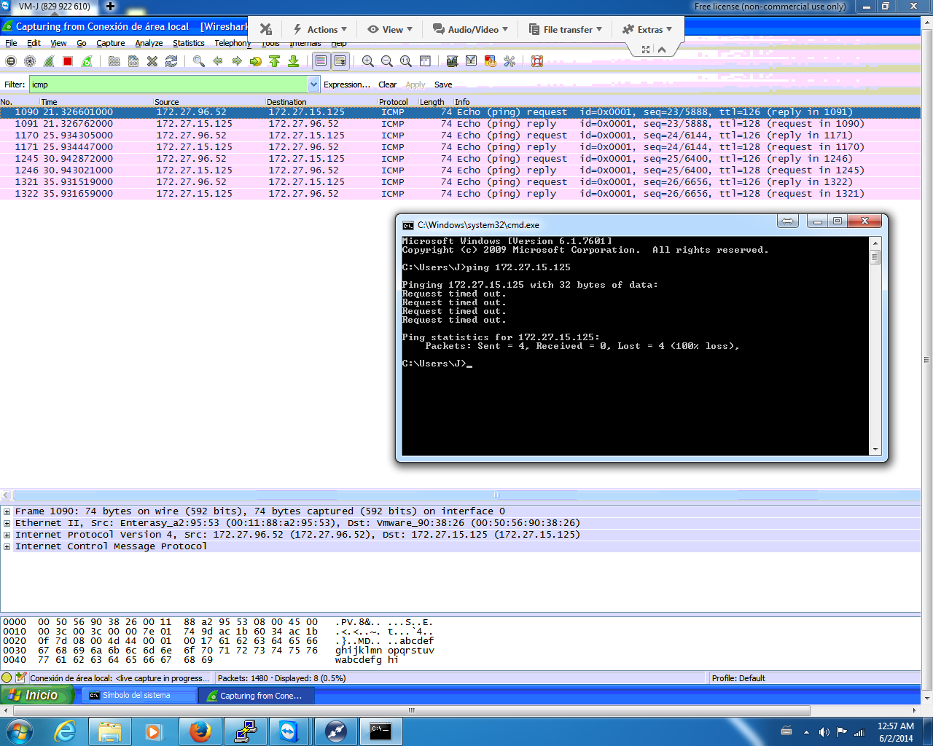The width and height of the screenshot is (933, 746).
Task: Reload this capture file icon
Action: pyautogui.click(x=171, y=61)
